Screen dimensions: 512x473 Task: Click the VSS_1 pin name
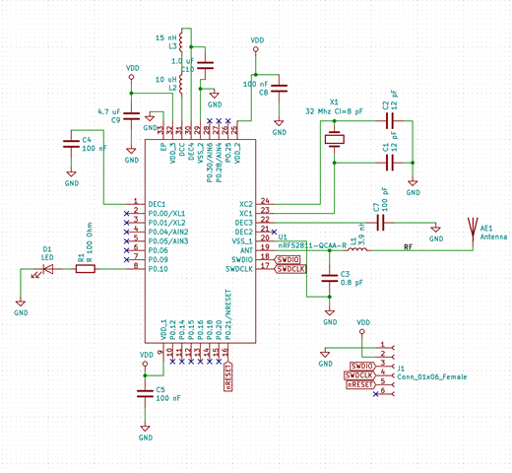242,241
